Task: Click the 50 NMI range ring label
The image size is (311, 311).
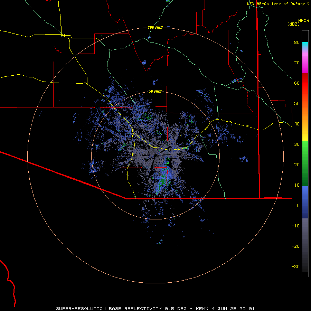Action: click(155, 92)
